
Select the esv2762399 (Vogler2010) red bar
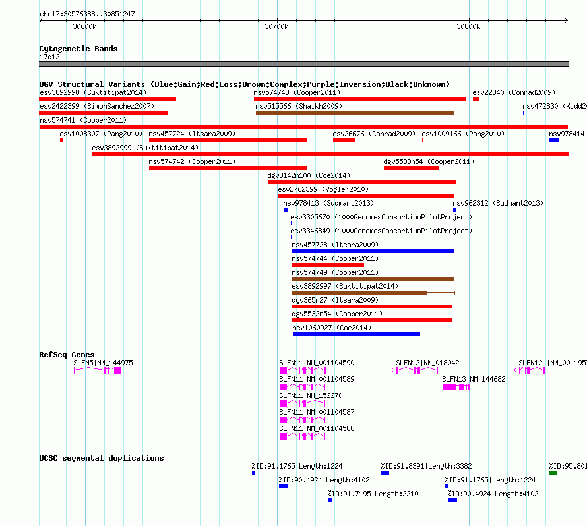tap(366, 196)
